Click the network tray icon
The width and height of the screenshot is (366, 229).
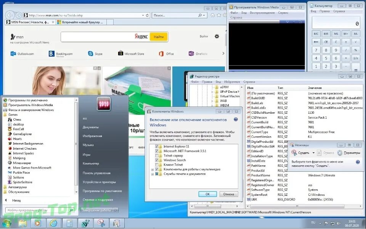[332, 223]
